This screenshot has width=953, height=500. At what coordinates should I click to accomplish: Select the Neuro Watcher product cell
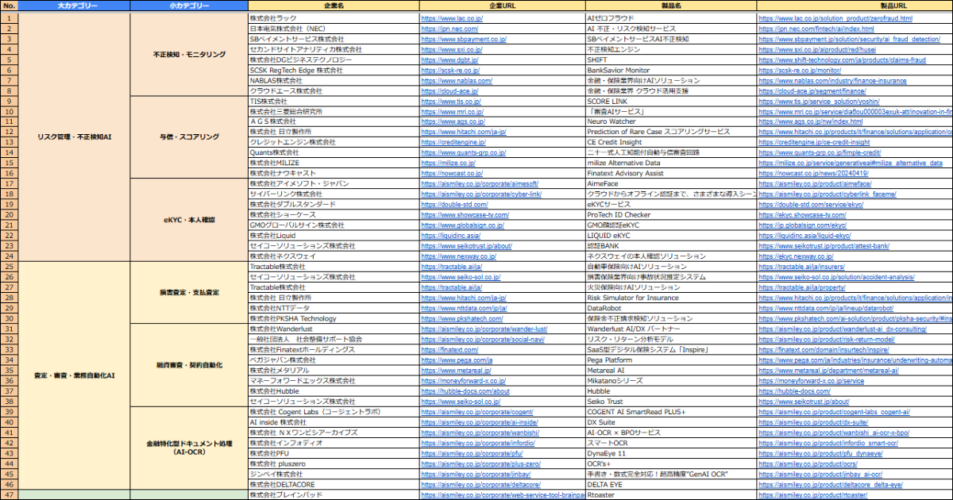pos(671,122)
